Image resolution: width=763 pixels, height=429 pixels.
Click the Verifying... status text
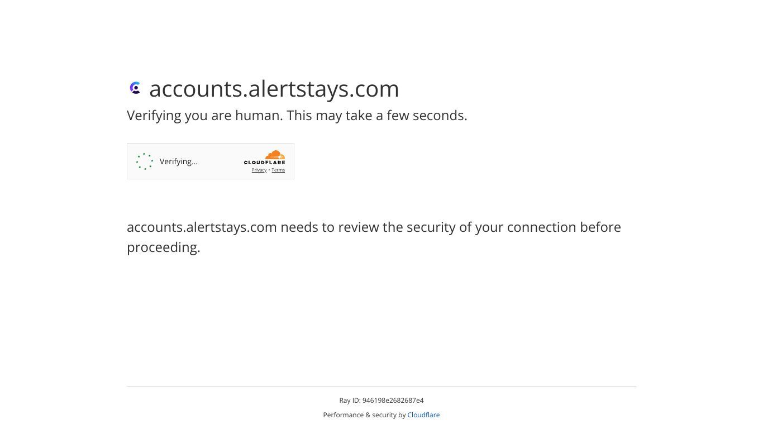(179, 161)
